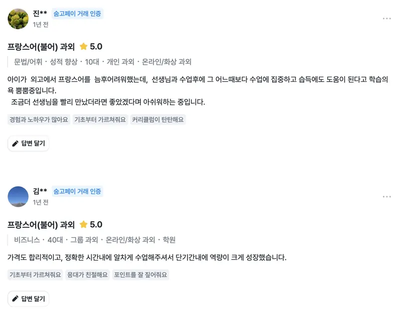Select the 숨고페이 거래 인증 badge next to 진**
The width and height of the screenshot is (401, 326).
coord(77,14)
